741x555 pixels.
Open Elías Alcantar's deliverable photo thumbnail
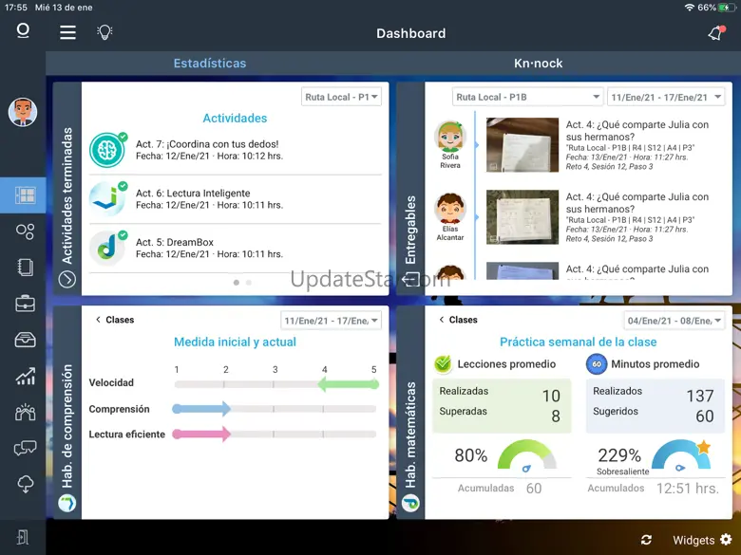(522, 217)
